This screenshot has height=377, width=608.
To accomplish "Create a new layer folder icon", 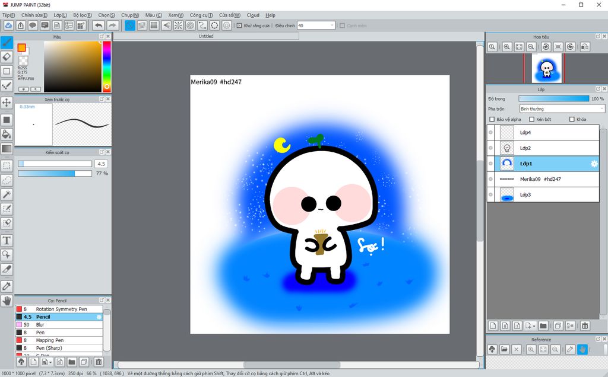I will [x=543, y=325].
